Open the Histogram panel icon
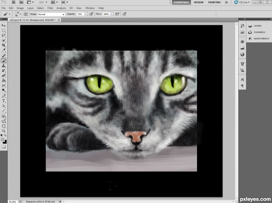Screen dimensions: 272x203 coord(242,48)
